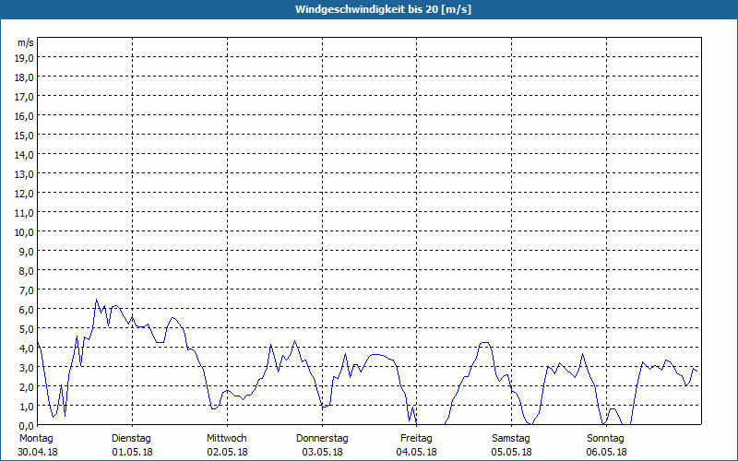Click the 4,0 axis label
Image resolution: width=738 pixels, height=461 pixels.
pos(27,349)
